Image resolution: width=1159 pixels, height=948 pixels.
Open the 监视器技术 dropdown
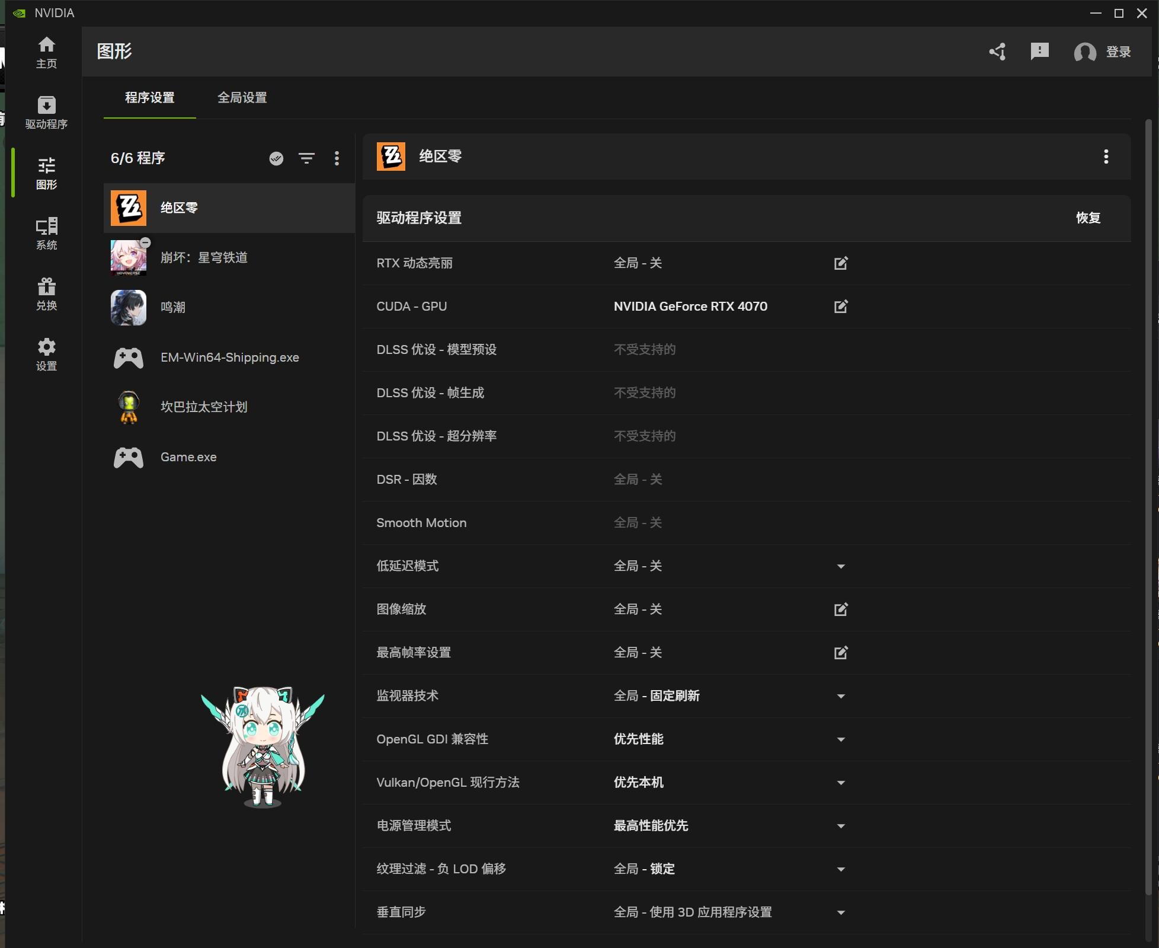pos(841,696)
